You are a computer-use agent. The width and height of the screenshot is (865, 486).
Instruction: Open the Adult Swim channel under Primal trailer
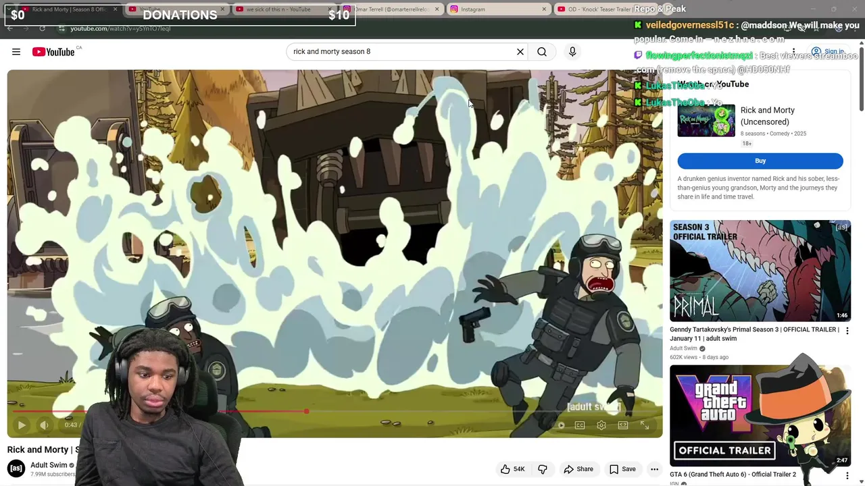(x=683, y=348)
